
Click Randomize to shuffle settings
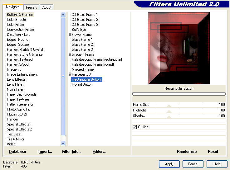(187, 152)
